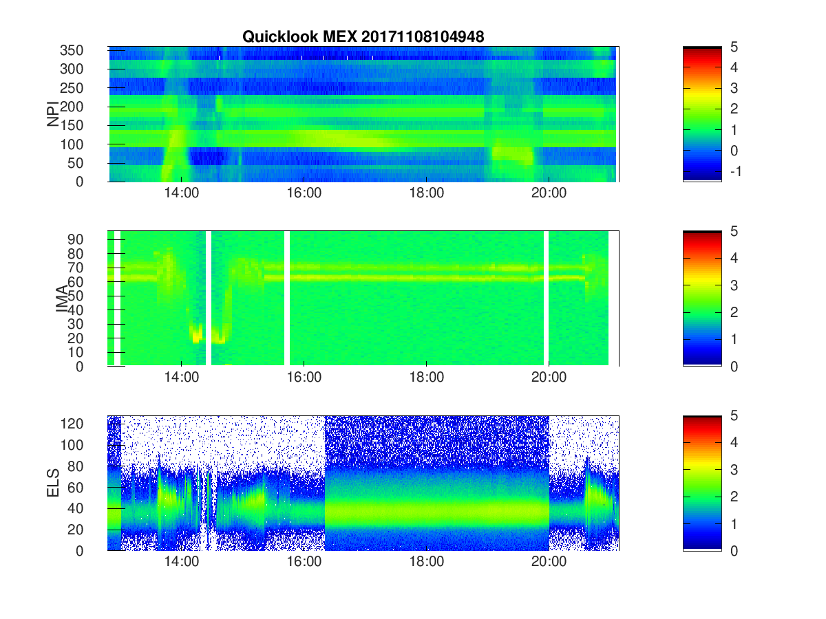The width and height of the screenshot is (826, 619).
Task: Click the 18:00 label under NPI panel
Action: click(427, 193)
